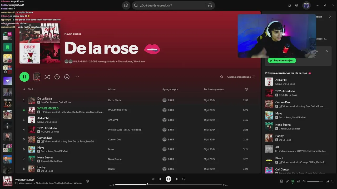Open the notifications bell
The width and height of the screenshot is (337, 189).
click(290, 6)
